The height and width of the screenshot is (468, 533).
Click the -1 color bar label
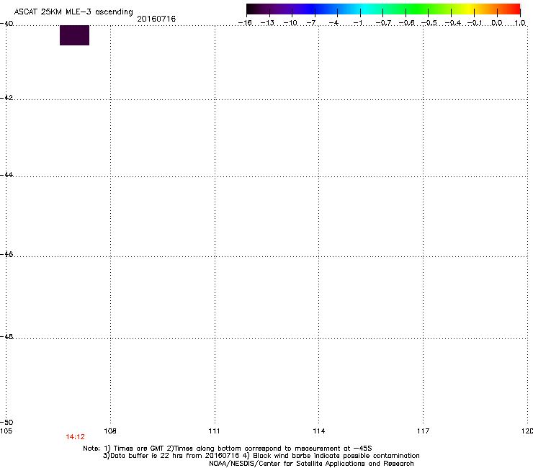tap(357, 23)
